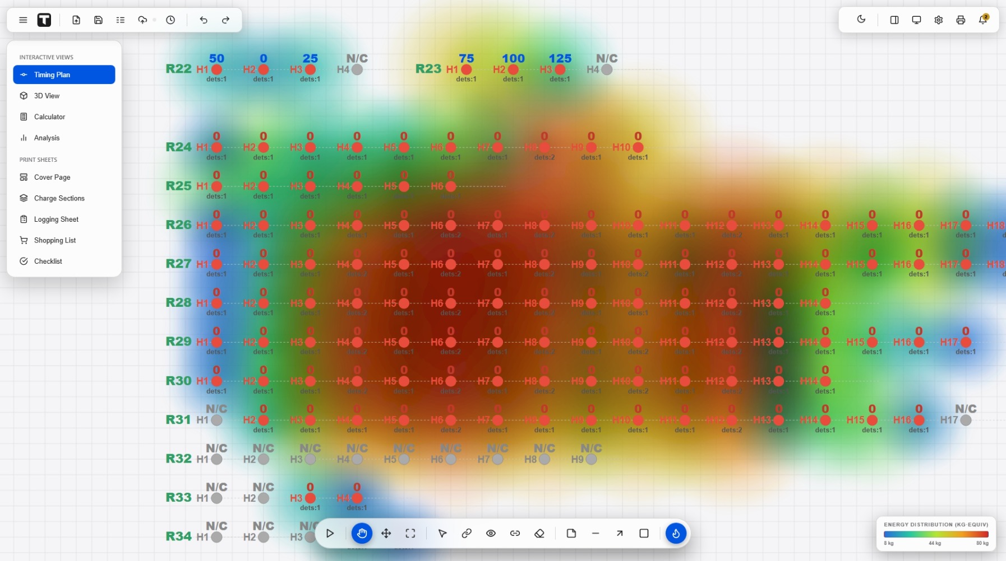The width and height of the screenshot is (1006, 561).
Task: Open the Checklist sheet
Action: click(64, 261)
